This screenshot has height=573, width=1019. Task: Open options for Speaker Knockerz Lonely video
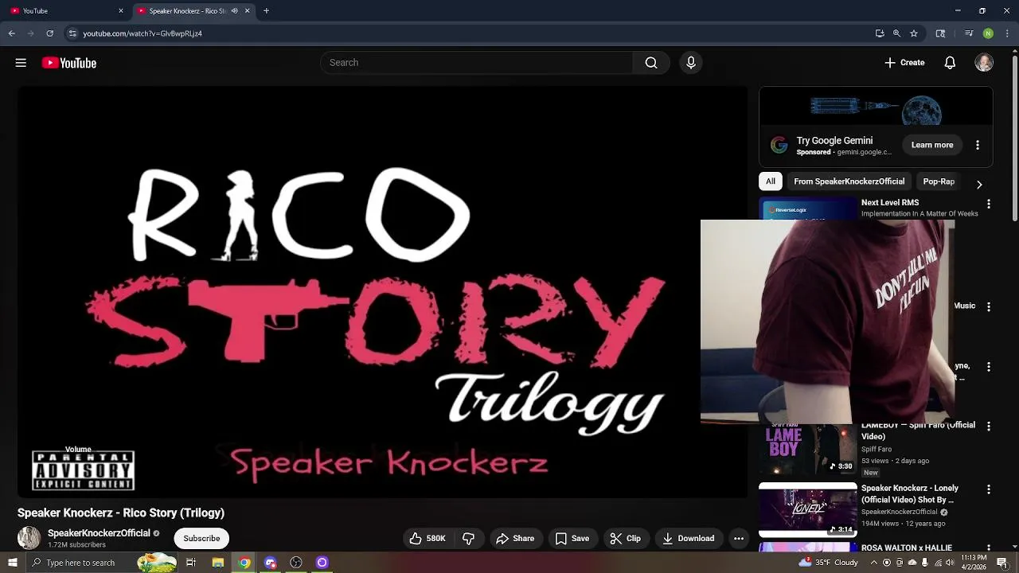989,489
